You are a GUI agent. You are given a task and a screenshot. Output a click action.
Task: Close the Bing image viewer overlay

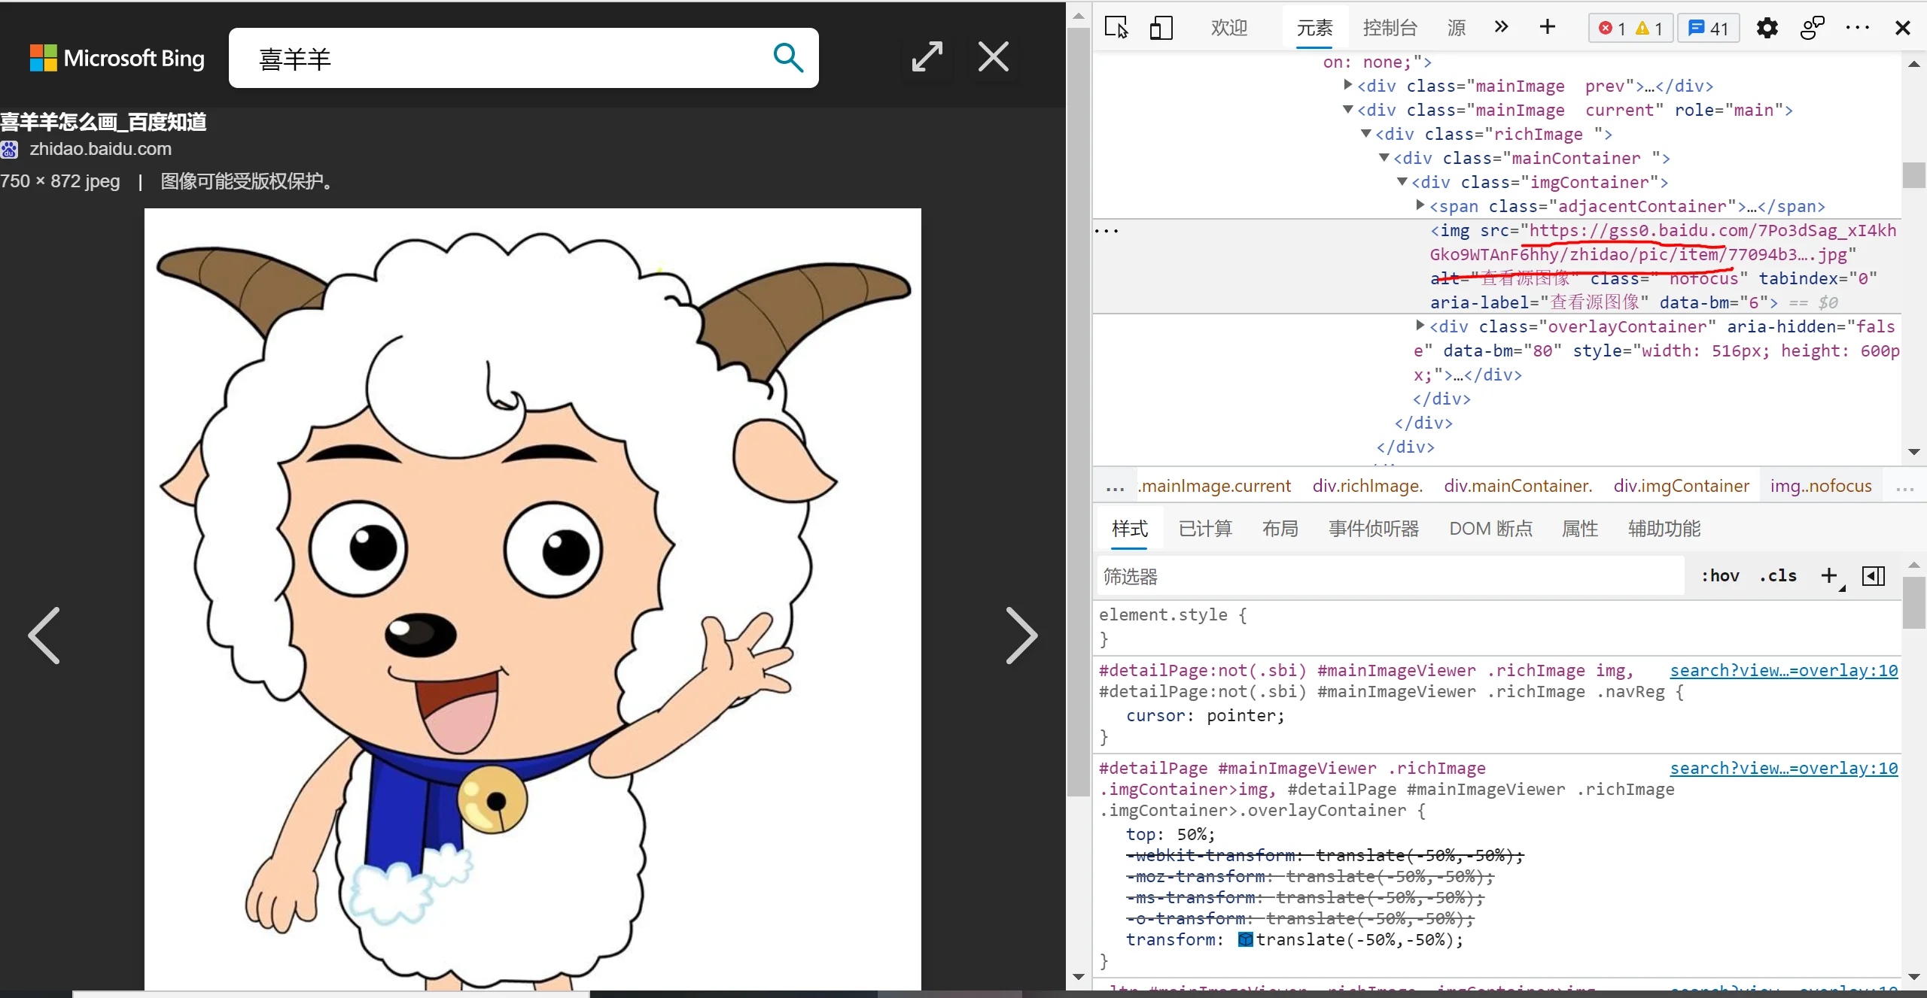993,57
